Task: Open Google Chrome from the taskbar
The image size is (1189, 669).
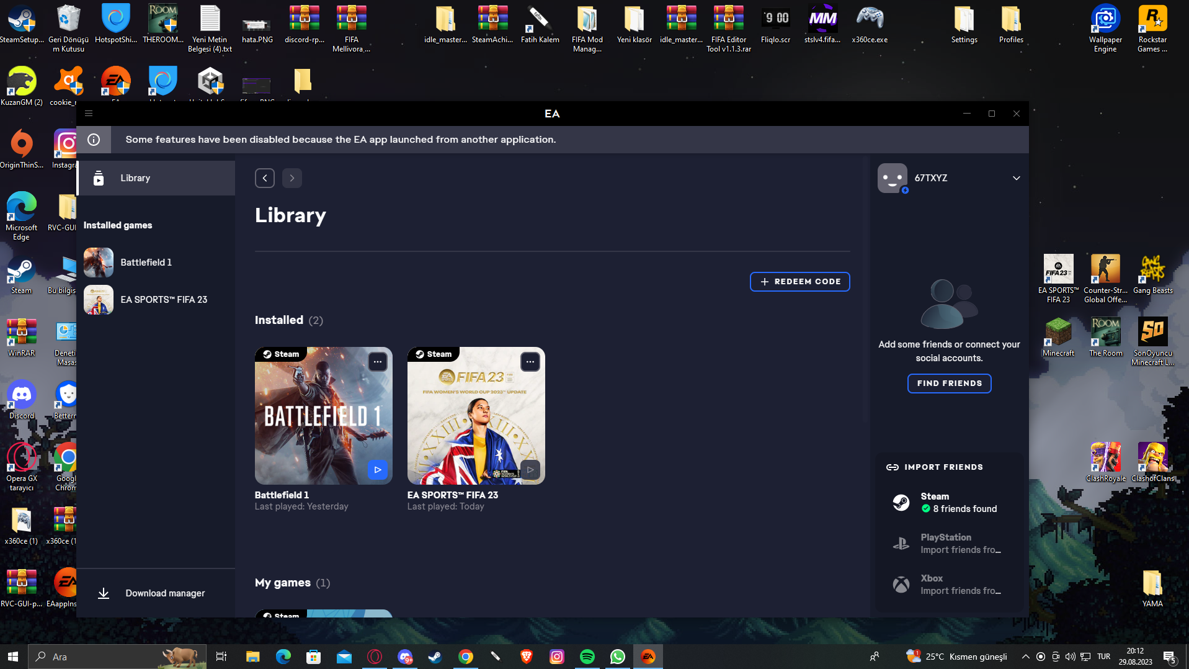Action: [x=466, y=657]
